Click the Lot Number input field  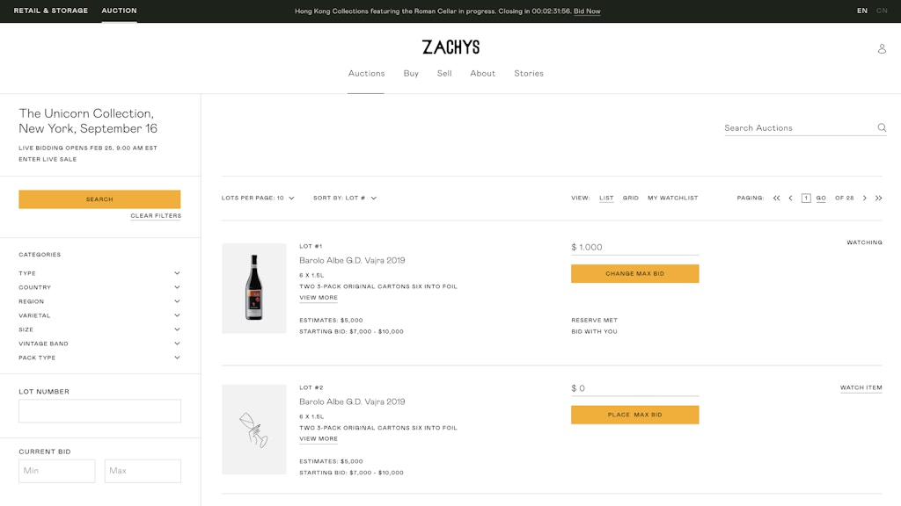[99, 411]
